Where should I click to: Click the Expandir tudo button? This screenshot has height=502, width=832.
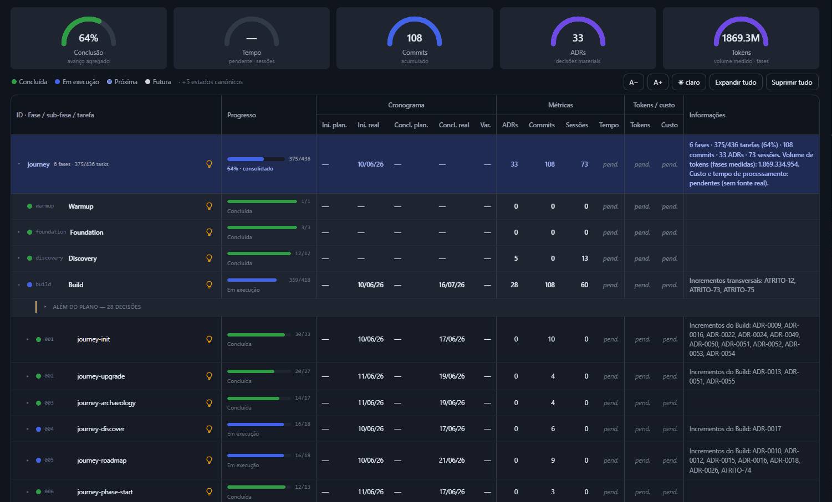[x=736, y=82]
